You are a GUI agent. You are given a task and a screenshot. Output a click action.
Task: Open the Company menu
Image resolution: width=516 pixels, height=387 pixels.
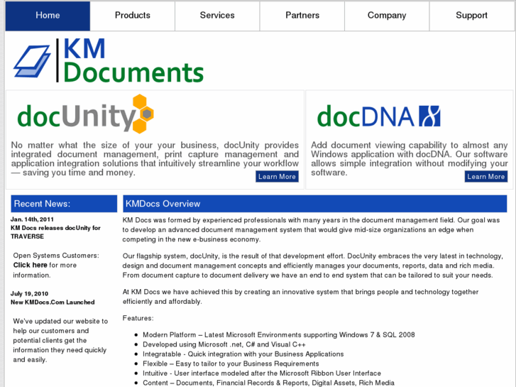[387, 16]
